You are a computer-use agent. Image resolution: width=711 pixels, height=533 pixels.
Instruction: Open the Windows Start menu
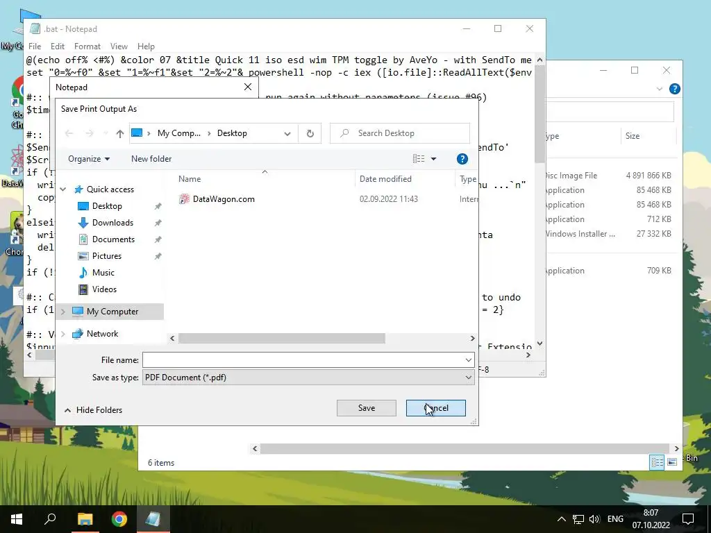[17, 519]
